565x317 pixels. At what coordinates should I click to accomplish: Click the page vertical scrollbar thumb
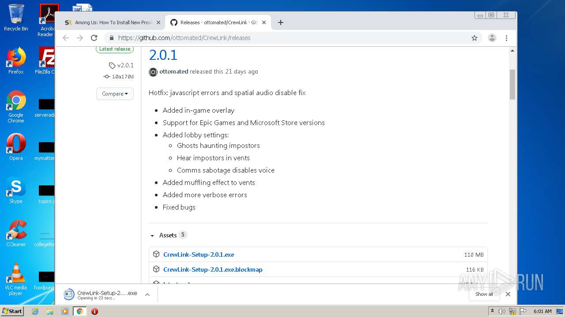(512, 84)
